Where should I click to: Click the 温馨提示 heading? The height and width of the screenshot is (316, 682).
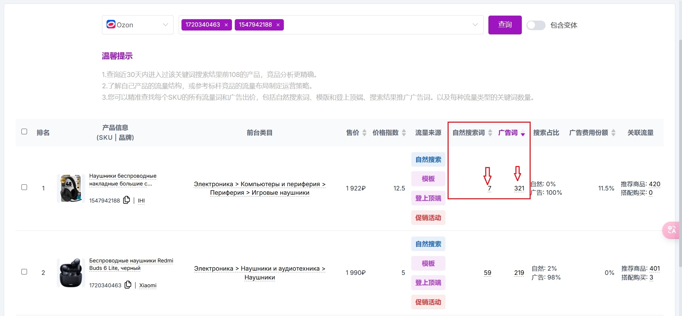point(117,56)
